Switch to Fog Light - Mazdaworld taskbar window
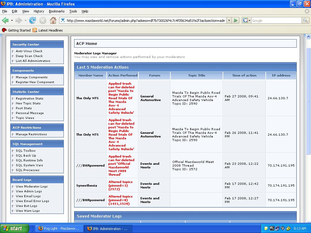This screenshot has height=233, width=311. [x=59, y=228]
